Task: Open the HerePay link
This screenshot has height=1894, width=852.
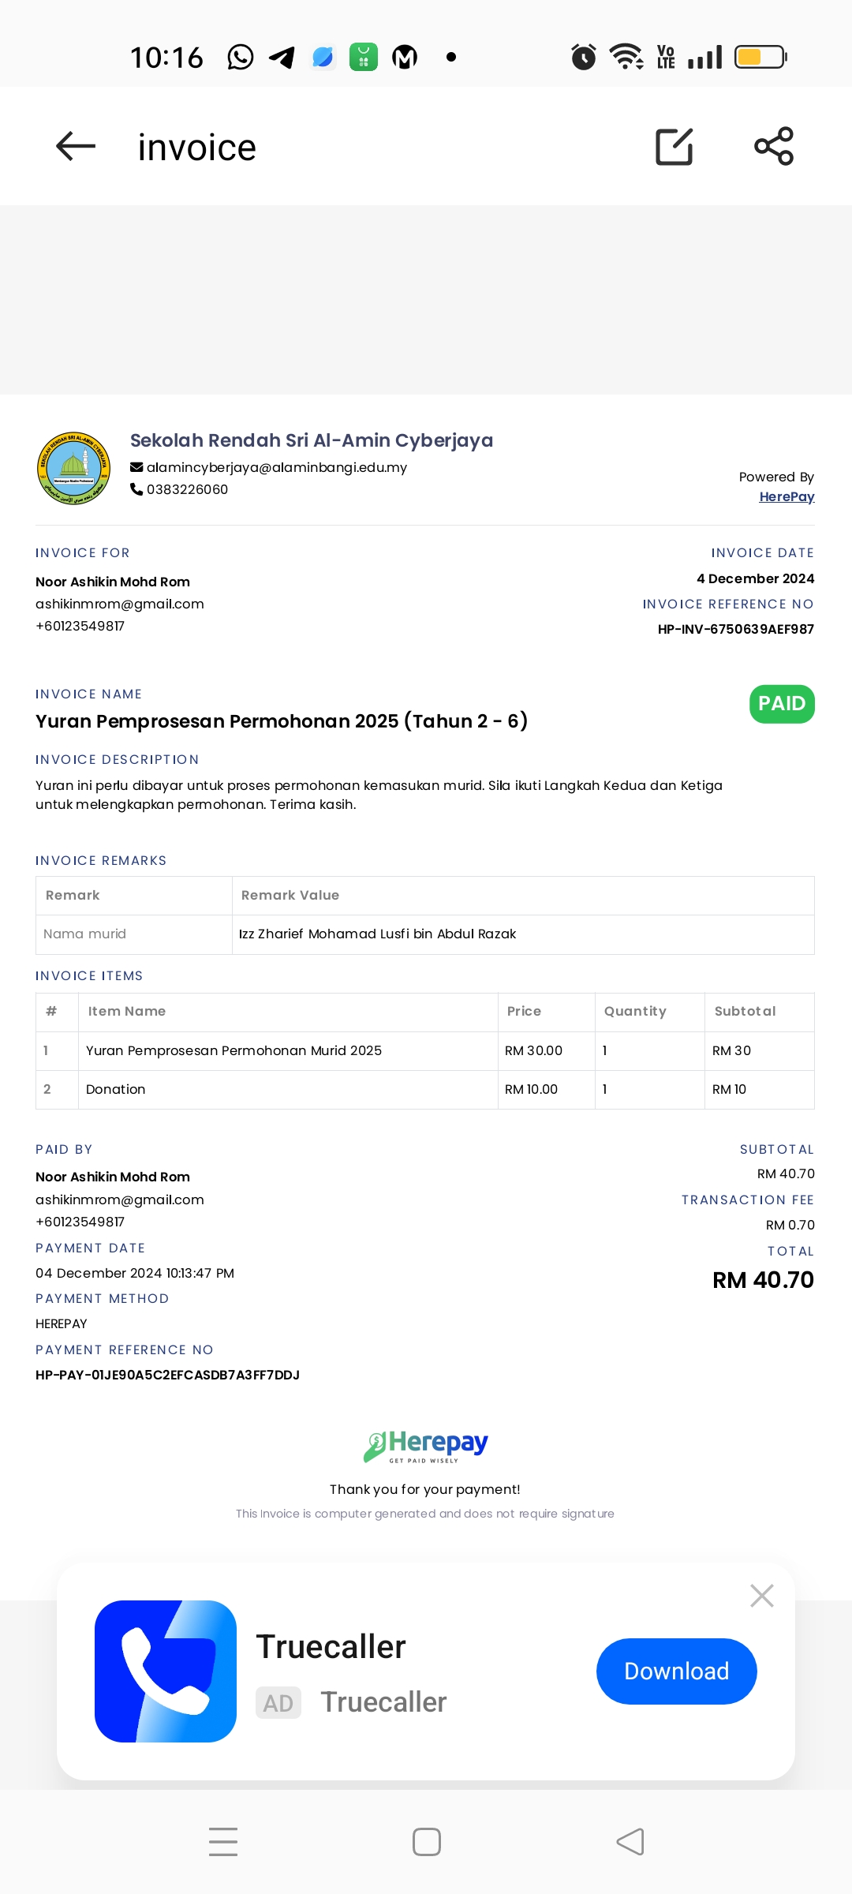Action: (x=787, y=496)
